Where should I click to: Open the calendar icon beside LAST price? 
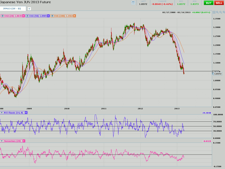click(x=133, y=3)
